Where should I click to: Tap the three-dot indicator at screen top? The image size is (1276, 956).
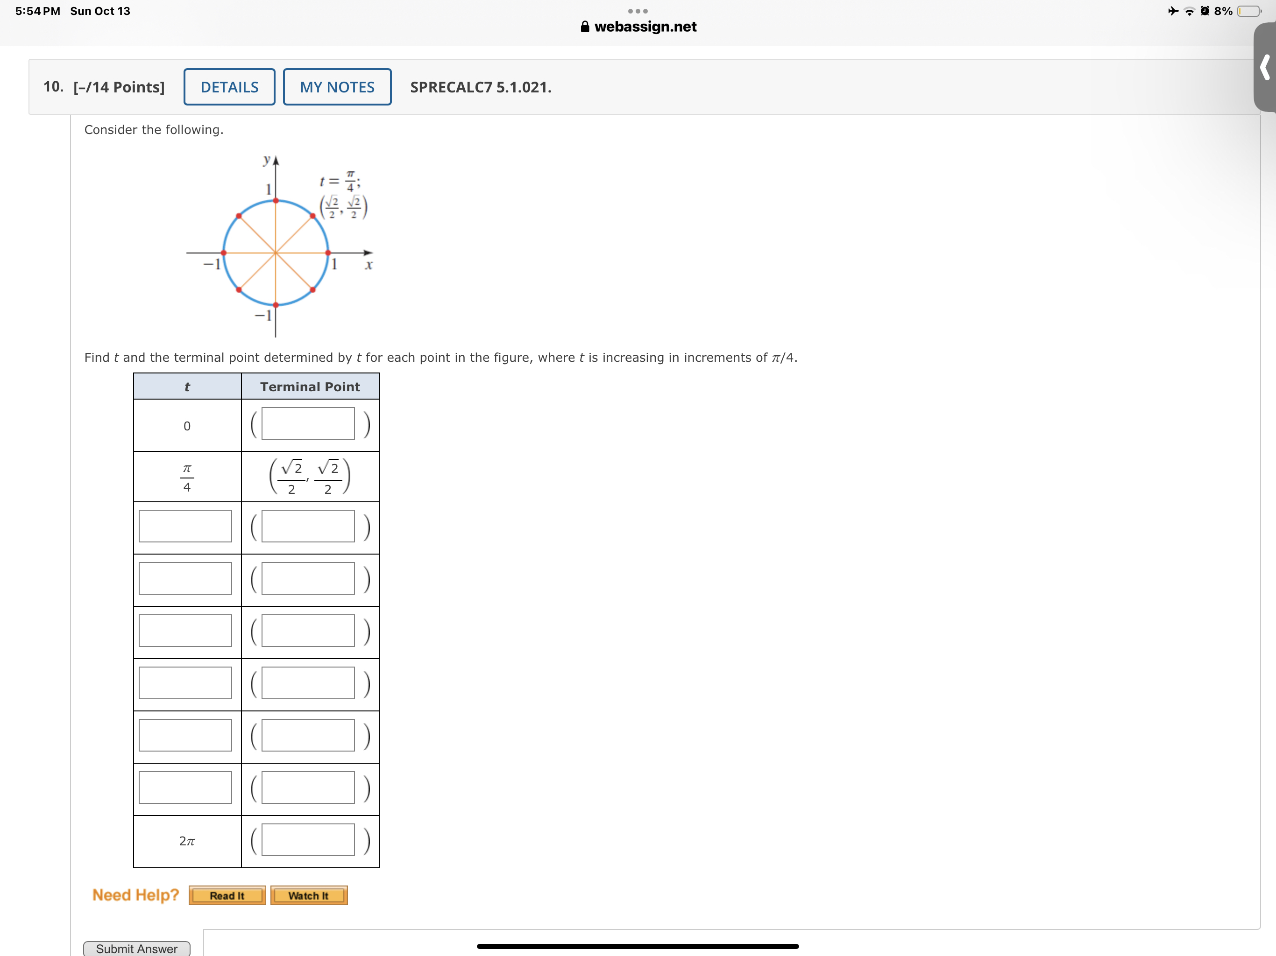pos(639,10)
